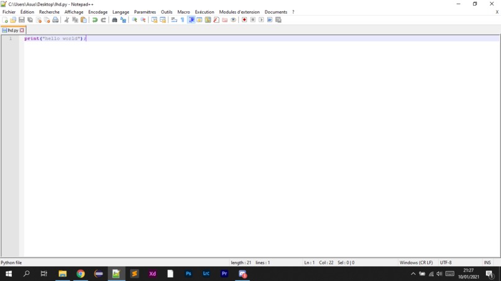Screen dimensions: 501x281
Task: Show the Document Map panel icon
Action: coord(208,20)
